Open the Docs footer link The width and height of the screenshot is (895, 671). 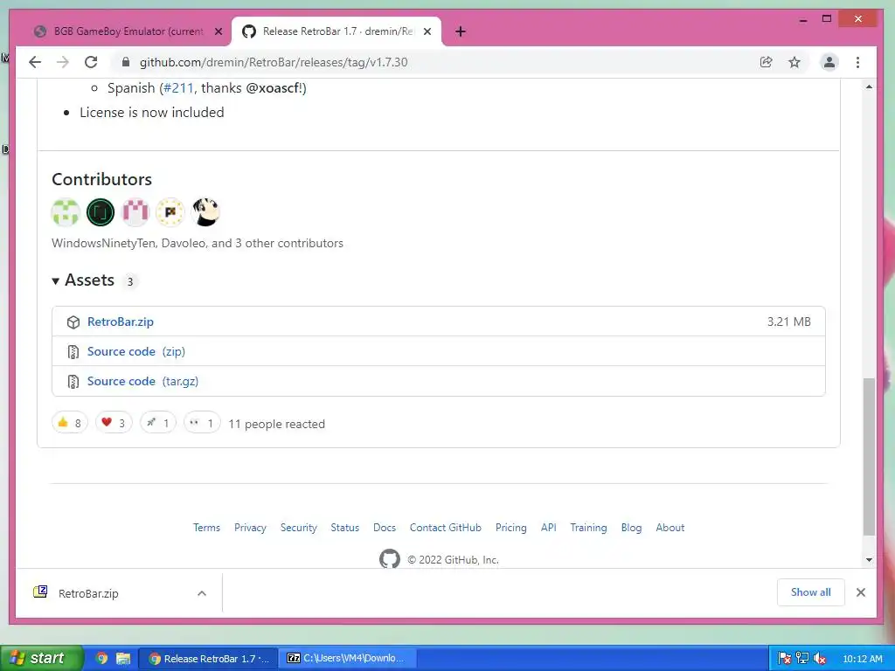(385, 528)
